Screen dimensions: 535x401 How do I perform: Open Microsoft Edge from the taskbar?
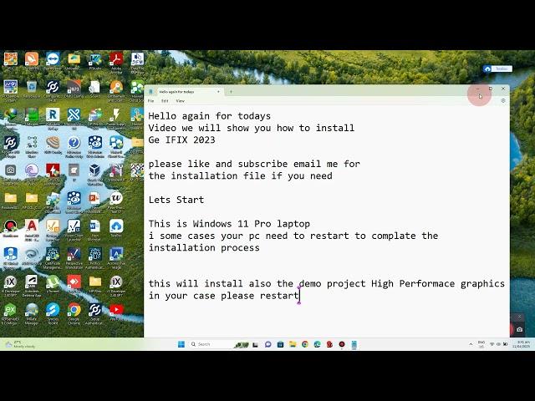[x=317, y=344]
